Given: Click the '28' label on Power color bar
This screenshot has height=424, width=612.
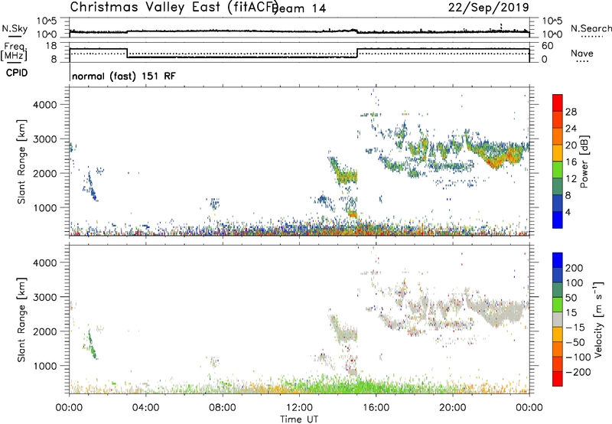Looking at the screenshot, I should (571, 112).
